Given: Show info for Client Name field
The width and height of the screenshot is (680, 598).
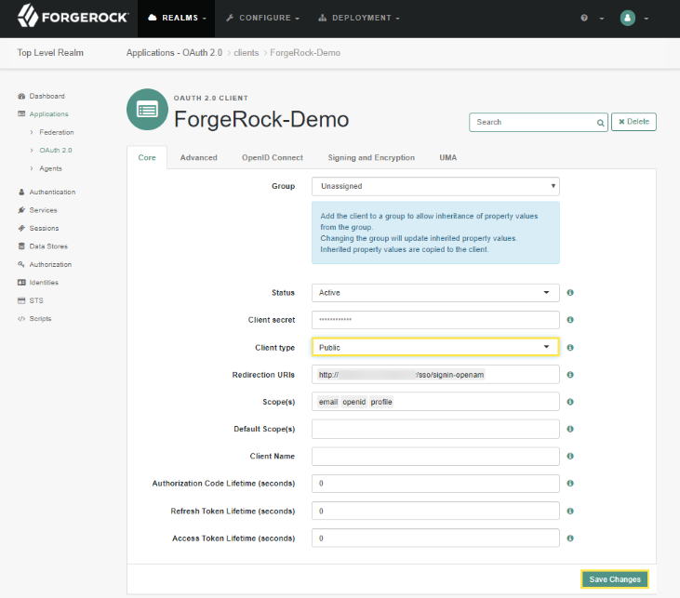Looking at the screenshot, I should click(x=570, y=457).
